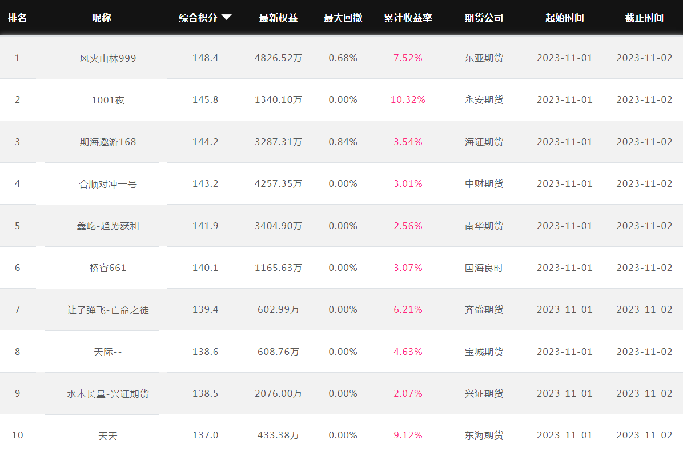The image size is (683, 455).
Task: Click return rate 3.07%
Action: [x=408, y=268]
